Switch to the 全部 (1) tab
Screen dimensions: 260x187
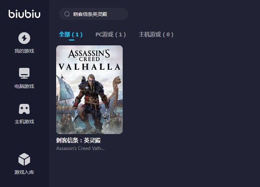pos(71,34)
